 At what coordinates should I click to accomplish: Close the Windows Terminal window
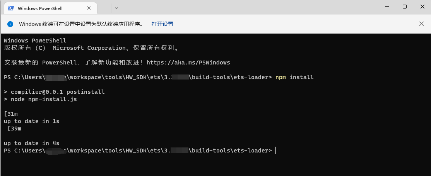click(x=422, y=7)
